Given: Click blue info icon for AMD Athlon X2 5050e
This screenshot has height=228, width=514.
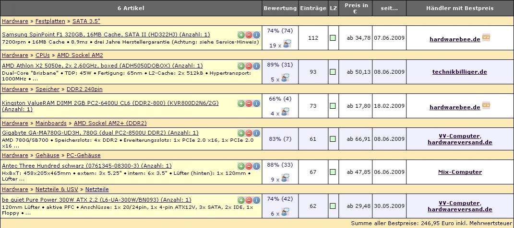Looking at the screenshot, I should [x=256, y=66].
